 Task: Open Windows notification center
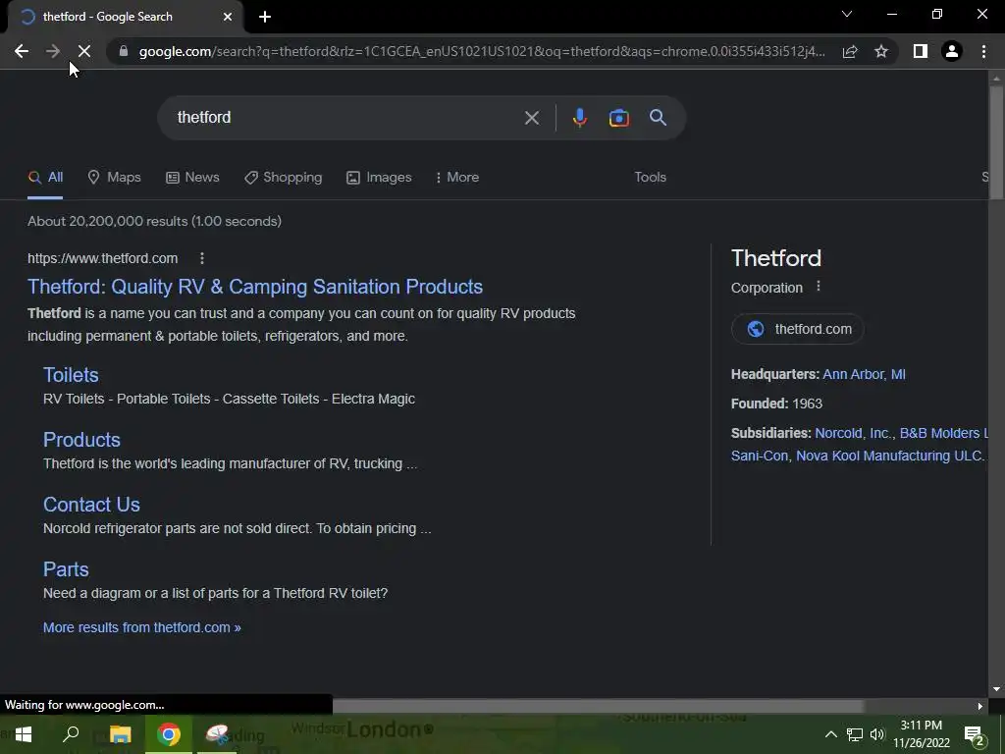975,734
